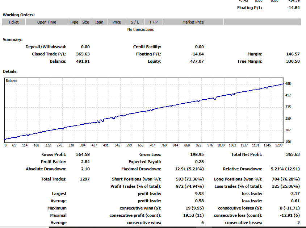Click the Size column header
This screenshot has width=306, height=228.
coord(85,22)
